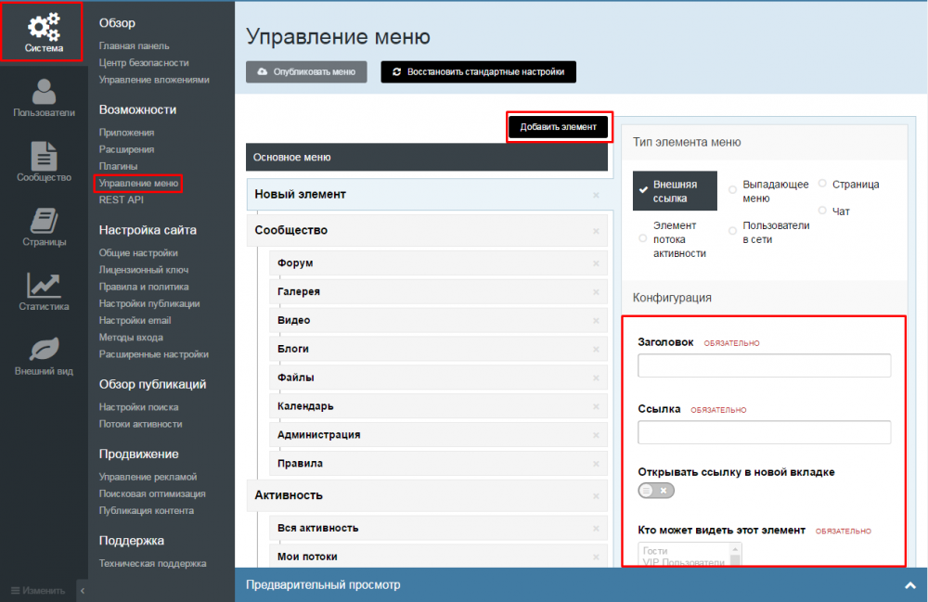Open the Система gears icon section

coord(44,32)
